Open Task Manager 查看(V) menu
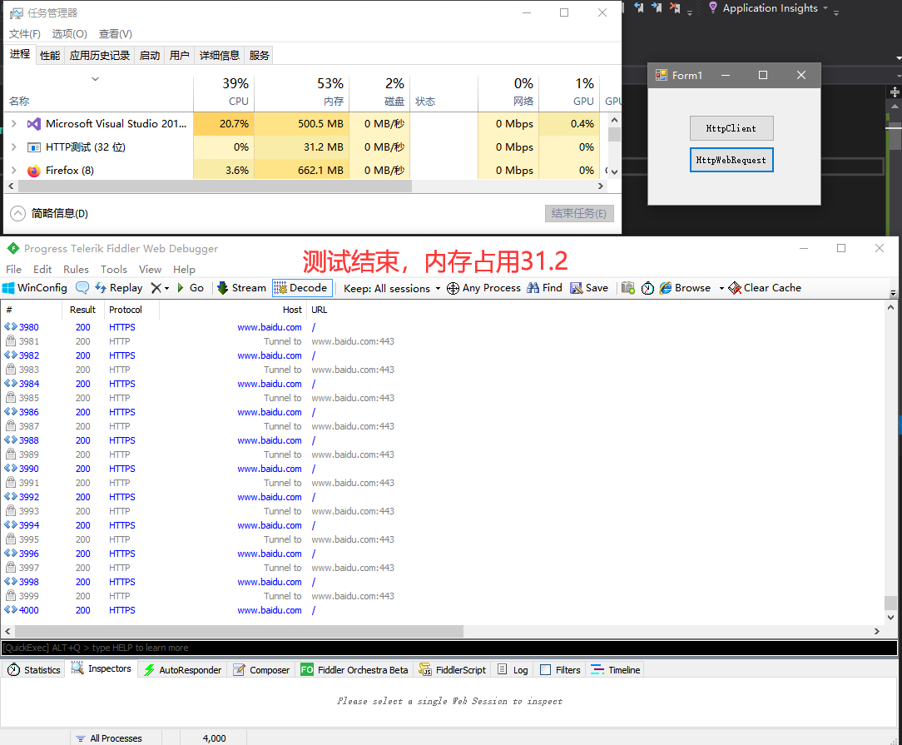The image size is (902, 745). pyautogui.click(x=115, y=34)
